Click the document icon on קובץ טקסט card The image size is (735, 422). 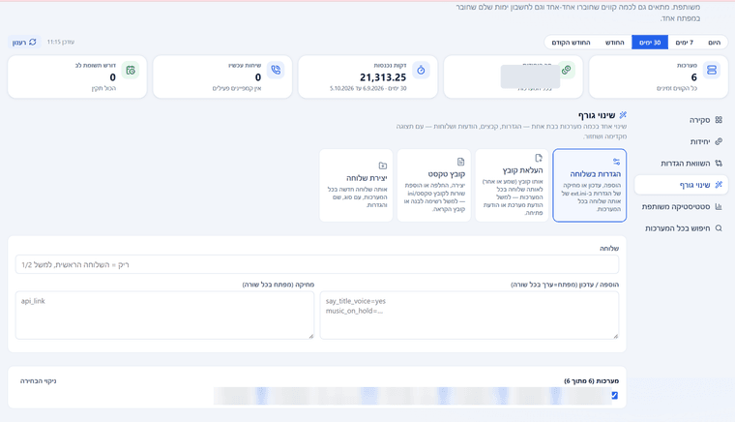click(460, 162)
